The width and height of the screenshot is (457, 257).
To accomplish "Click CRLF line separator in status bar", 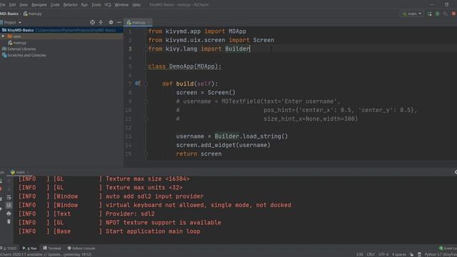I will [371, 254].
